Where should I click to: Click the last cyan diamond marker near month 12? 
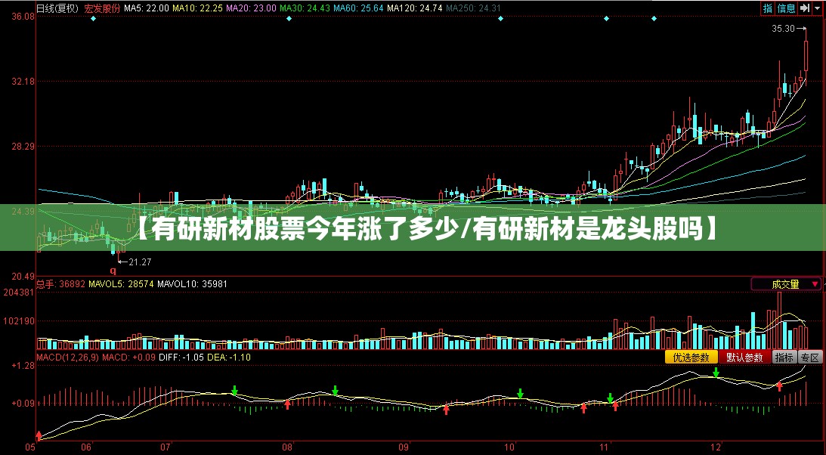click(654, 18)
